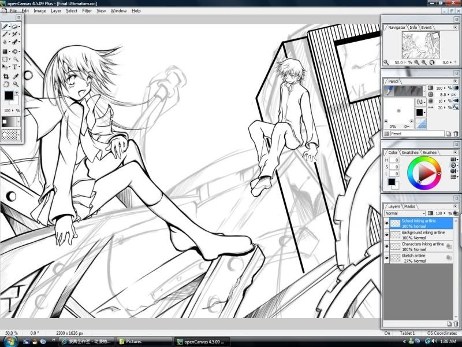Switch to the Swatches tab
This screenshot has height=347, width=462.
point(410,152)
